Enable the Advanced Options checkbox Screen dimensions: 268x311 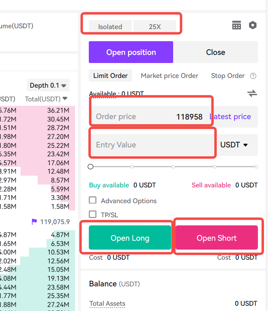click(x=92, y=200)
